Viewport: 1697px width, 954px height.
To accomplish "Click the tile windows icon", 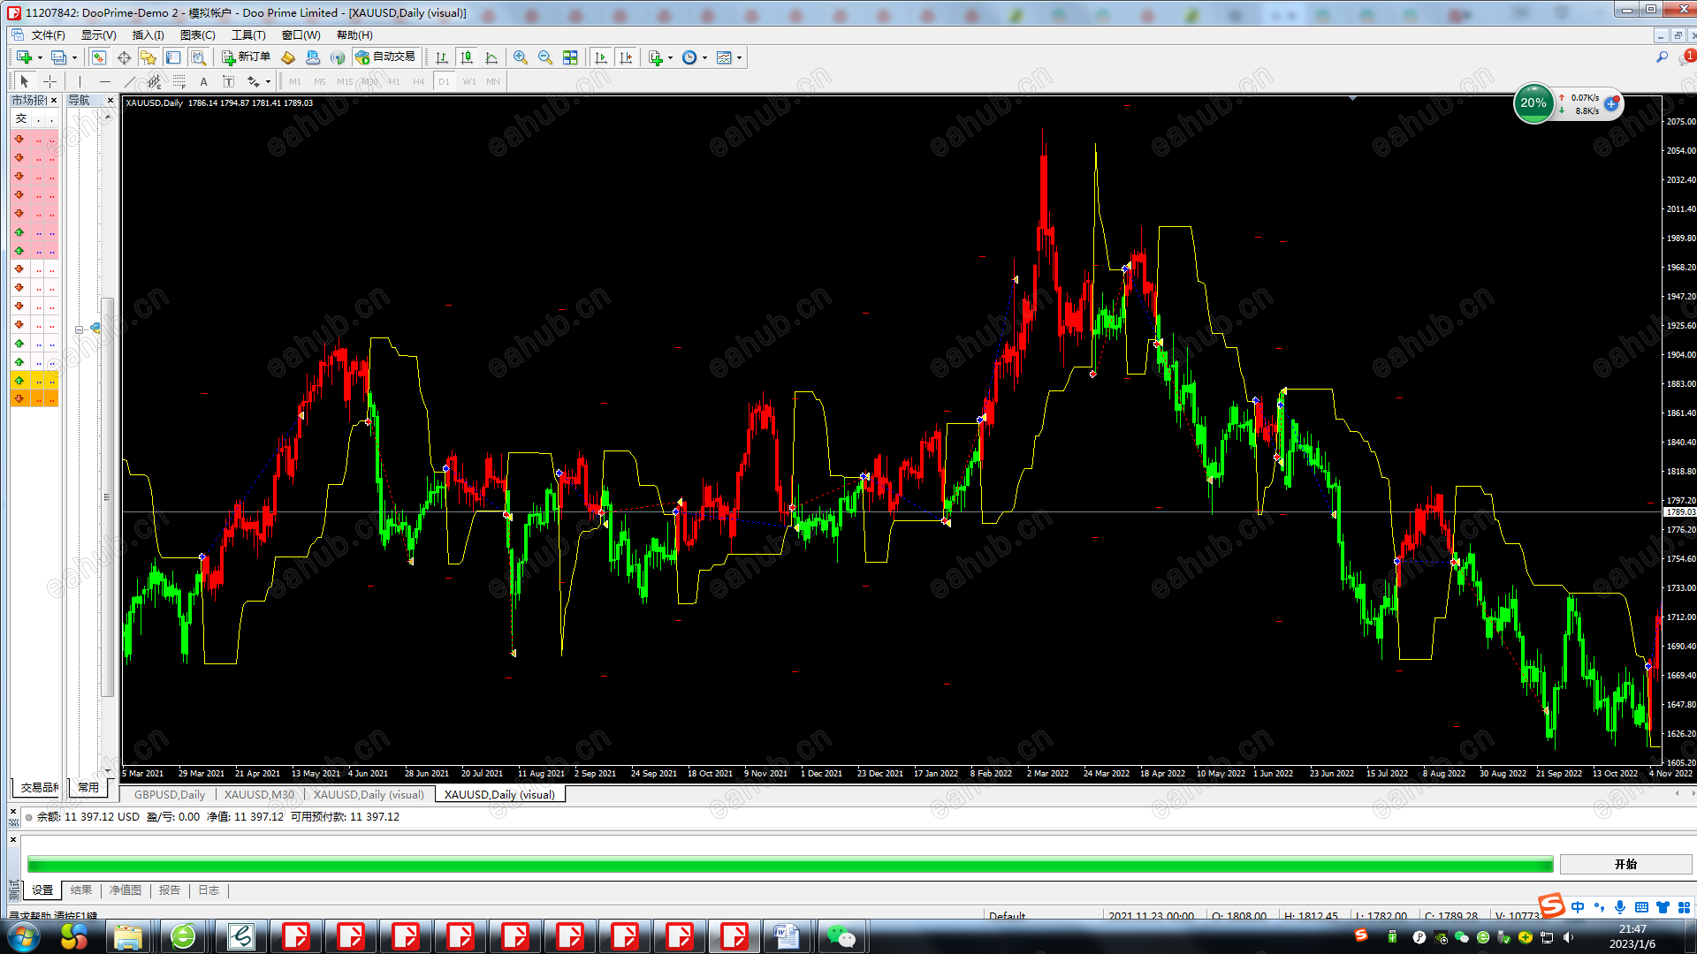I will (x=570, y=57).
